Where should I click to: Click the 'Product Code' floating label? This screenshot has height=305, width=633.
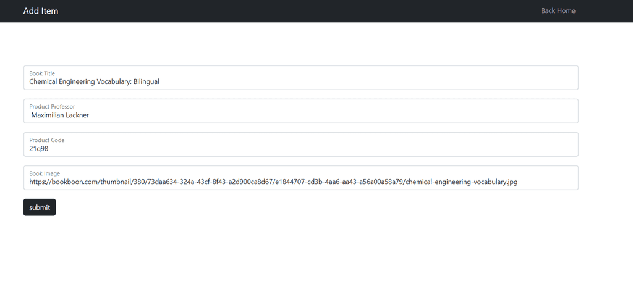coord(47,140)
